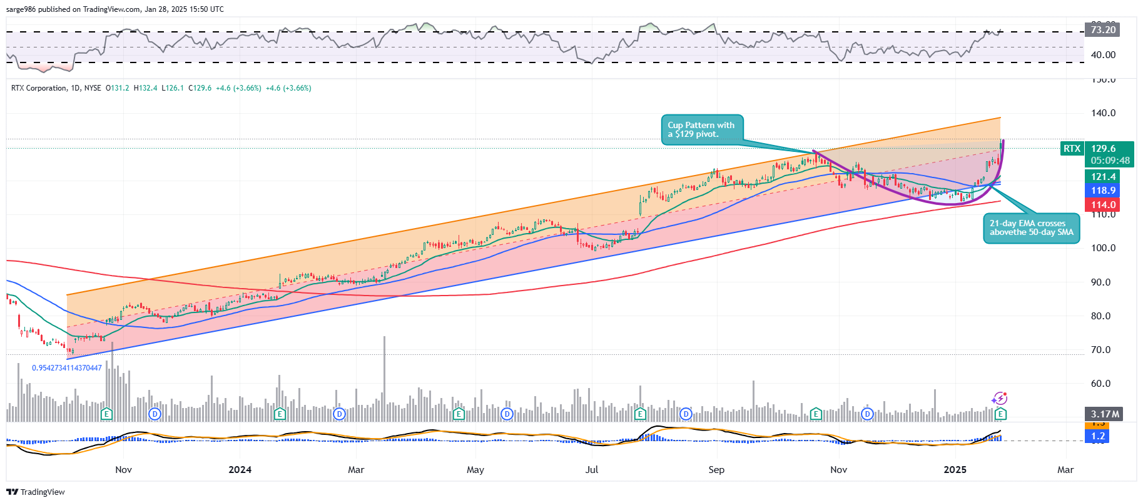
Task: Click the "21-day EMA crosses" annotation box
Action: click(1031, 228)
